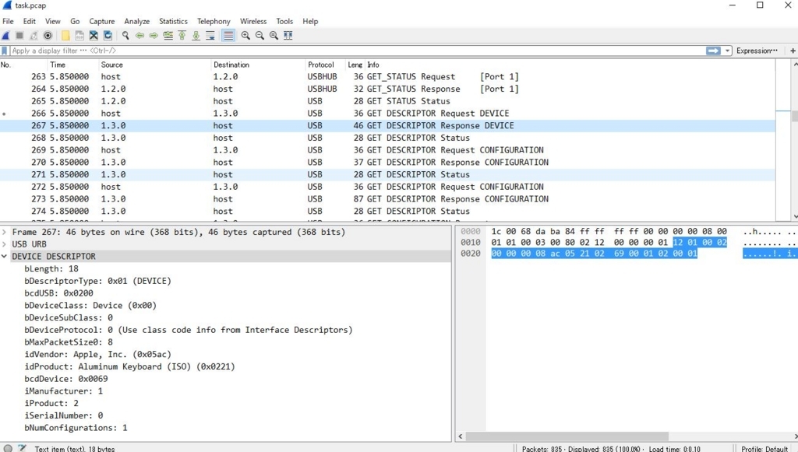Screen dimensions: 798x452
Task: Reset packet text to normal size
Action: click(274, 36)
